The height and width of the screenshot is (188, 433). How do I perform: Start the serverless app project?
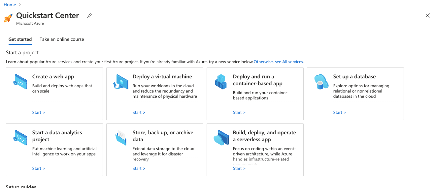click(239, 169)
